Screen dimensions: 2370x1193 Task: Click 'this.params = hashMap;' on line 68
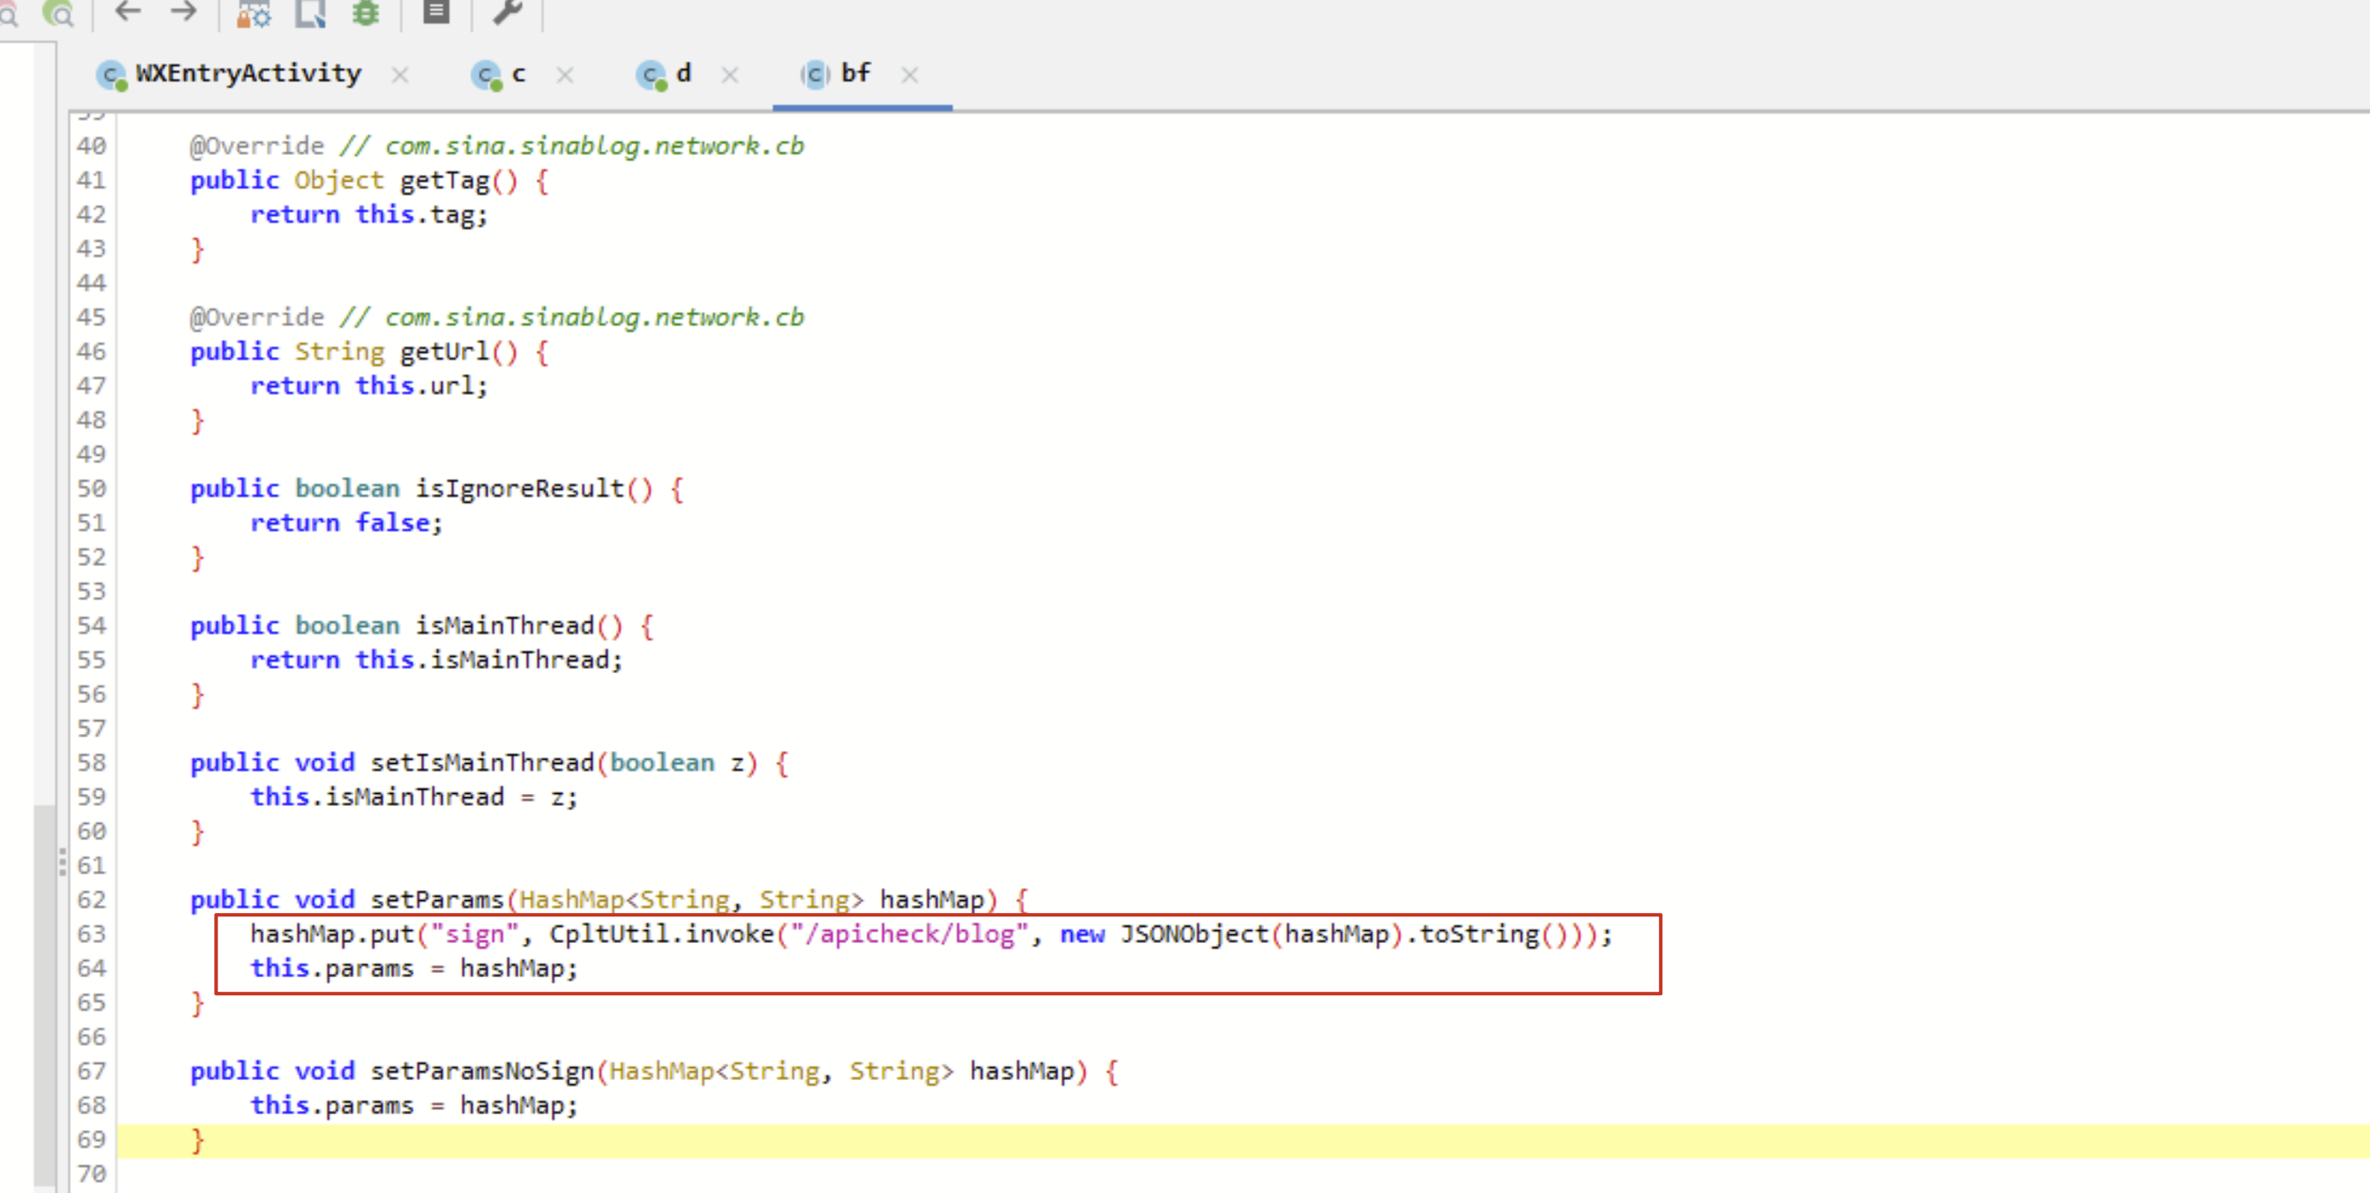click(414, 1105)
